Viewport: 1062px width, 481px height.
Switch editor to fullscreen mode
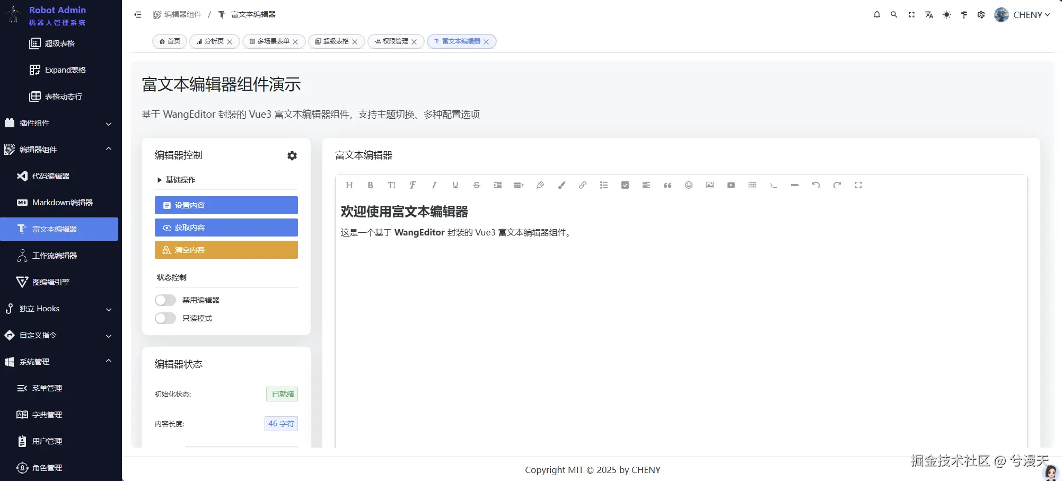tap(858, 185)
